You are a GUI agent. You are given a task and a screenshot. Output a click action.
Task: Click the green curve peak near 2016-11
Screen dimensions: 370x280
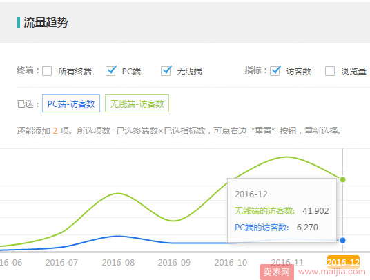(287, 157)
